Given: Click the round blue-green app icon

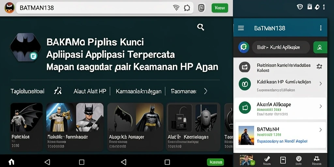Looking at the screenshot, I should coord(244,47).
